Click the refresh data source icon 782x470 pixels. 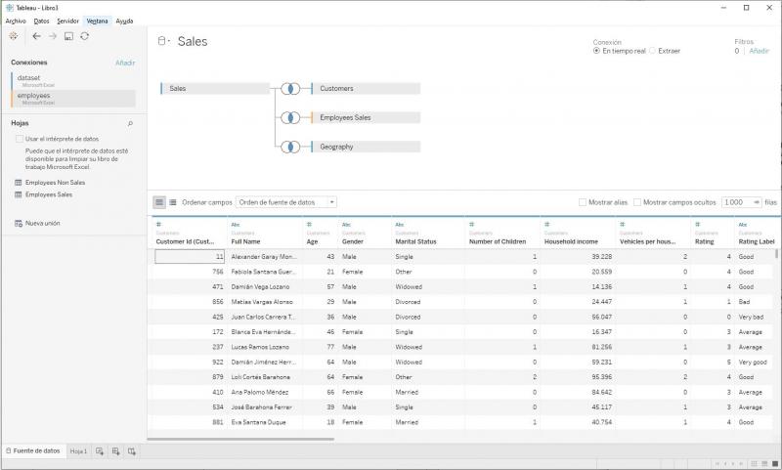(x=85, y=36)
